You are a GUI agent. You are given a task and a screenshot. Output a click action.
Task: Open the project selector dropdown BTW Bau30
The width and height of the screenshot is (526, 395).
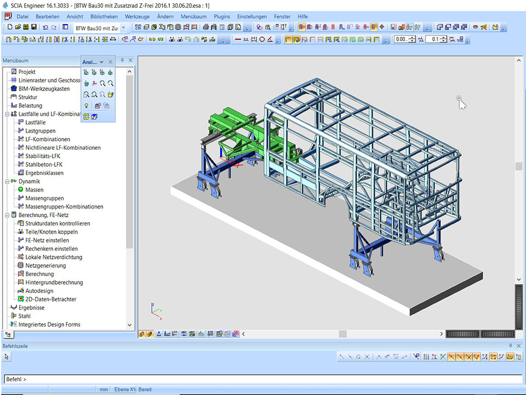(x=123, y=27)
